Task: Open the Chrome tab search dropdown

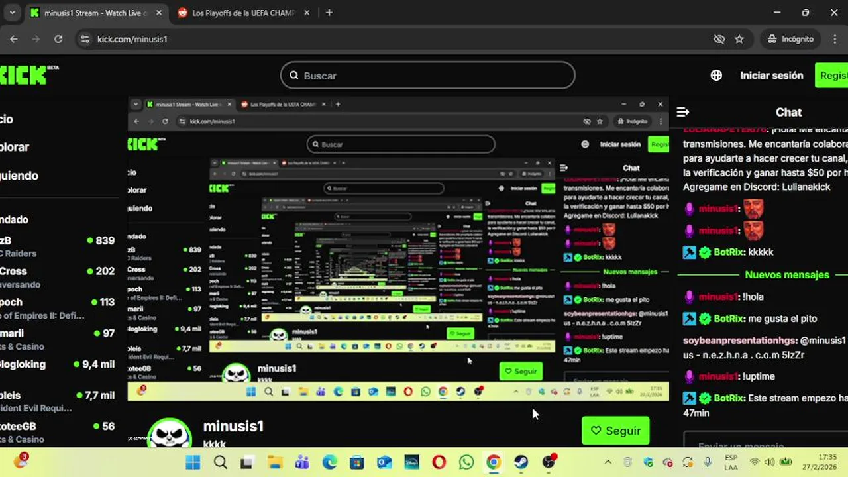Action: click(12, 13)
